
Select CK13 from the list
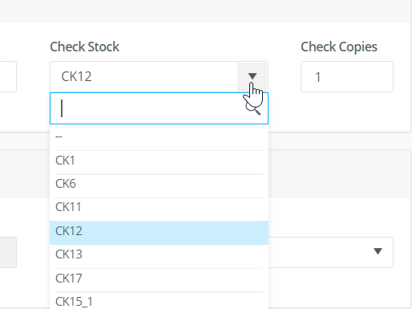tap(159, 254)
